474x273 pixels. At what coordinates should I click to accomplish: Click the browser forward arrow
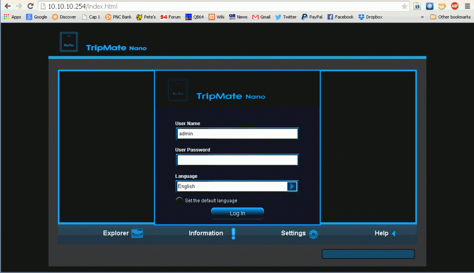pos(19,6)
